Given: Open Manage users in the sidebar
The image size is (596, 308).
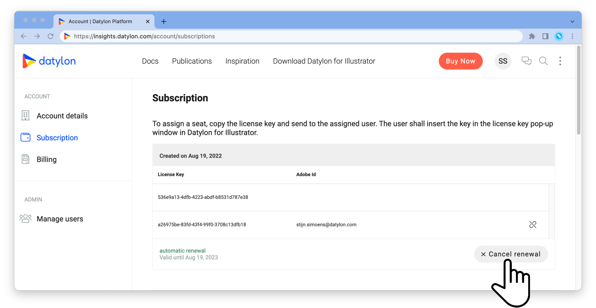Looking at the screenshot, I should tap(60, 219).
